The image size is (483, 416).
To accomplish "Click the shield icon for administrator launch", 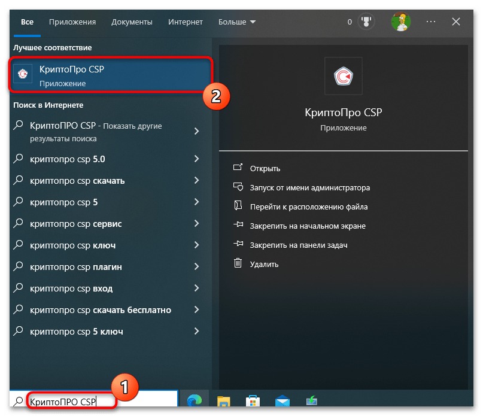I will 238,186.
